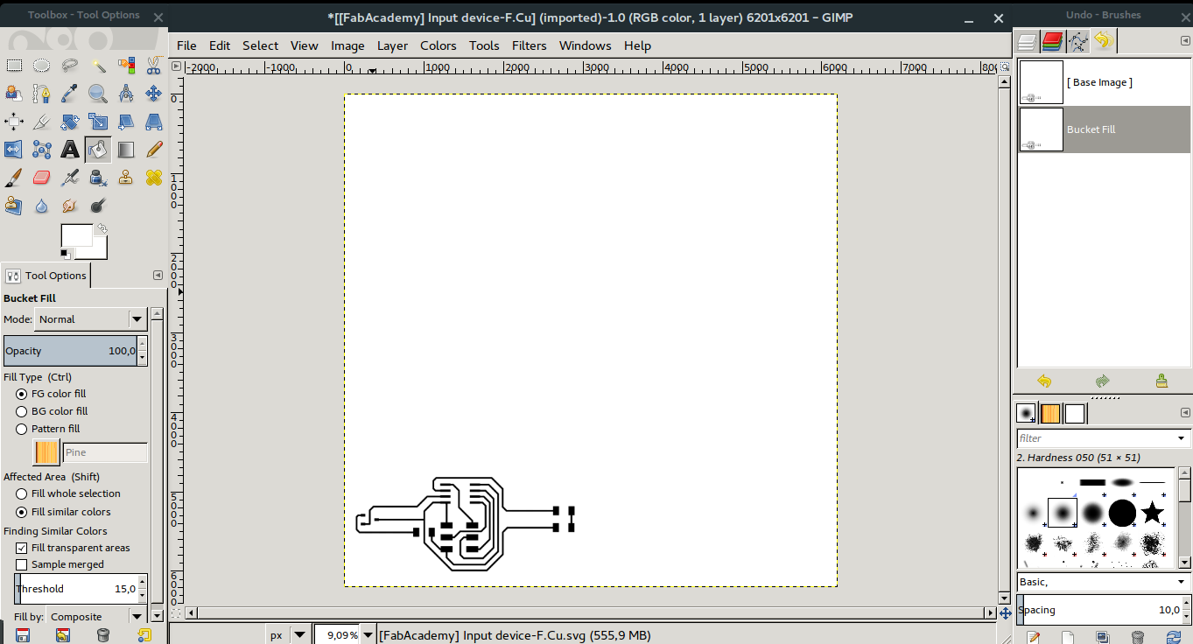Clear the undo history with the brush icon

[x=1161, y=381]
